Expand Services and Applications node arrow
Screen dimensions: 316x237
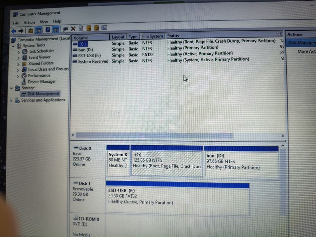pos(11,100)
